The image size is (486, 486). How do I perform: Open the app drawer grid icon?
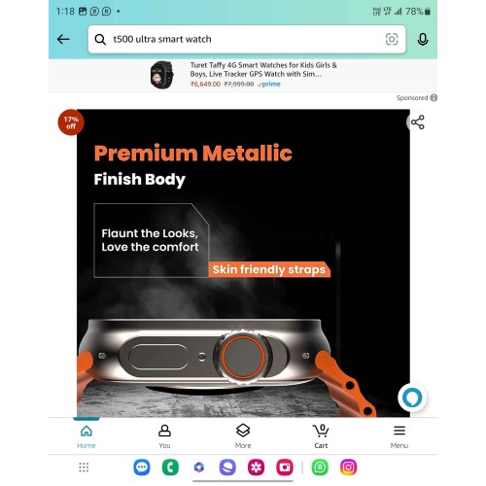(84, 468)
